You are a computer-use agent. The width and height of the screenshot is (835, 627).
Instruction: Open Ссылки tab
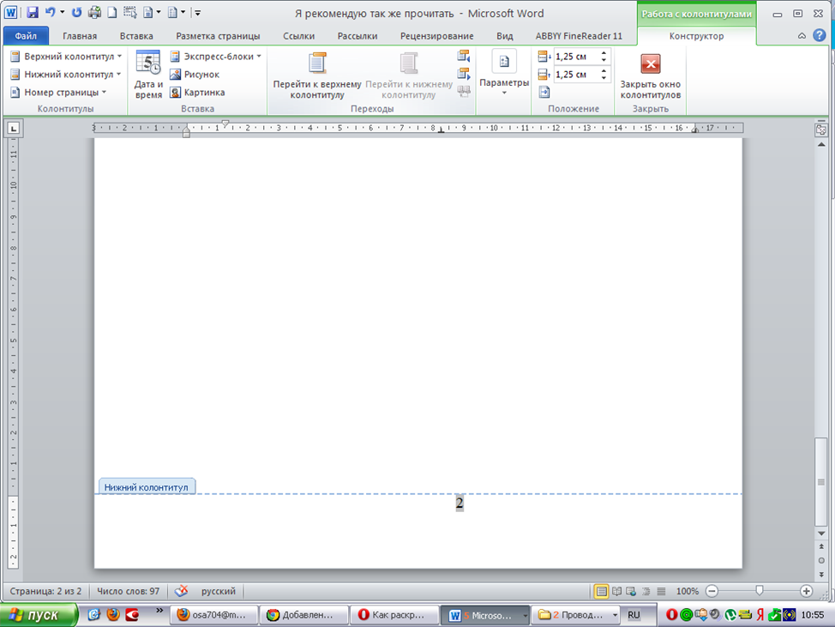(298, 36)
